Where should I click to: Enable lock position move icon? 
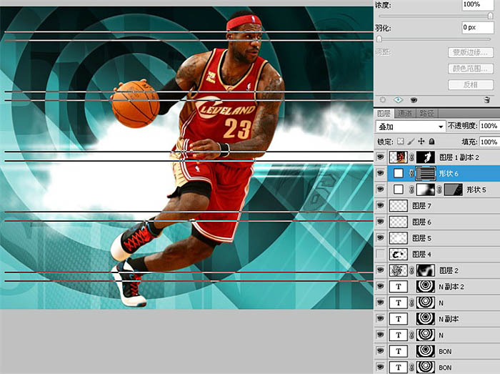coord(421,142)
